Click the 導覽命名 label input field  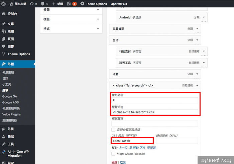tap(155, 112)
